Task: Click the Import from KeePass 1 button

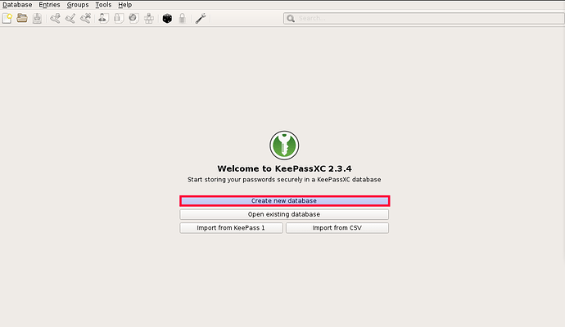Action: pos(231,228)
